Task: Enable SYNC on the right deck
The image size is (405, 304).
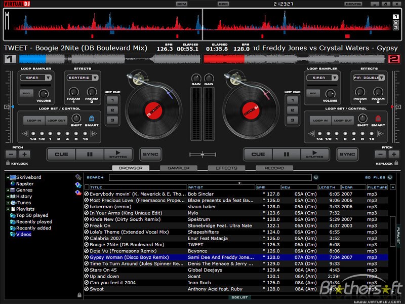Action: (348, 154)
